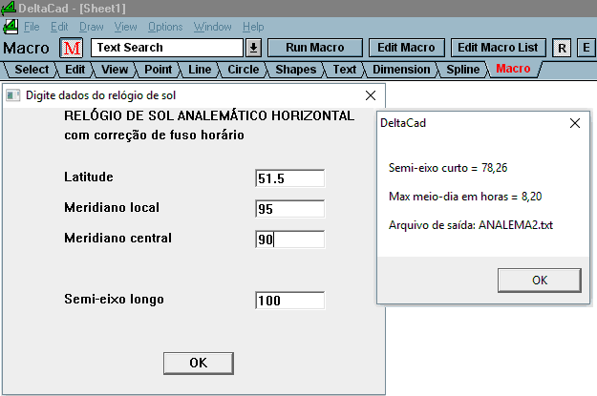Screen dimensions: 597x396
Task: Click the Arquivo de saída ANALEMA2.txt text
Action: (471, 225)
